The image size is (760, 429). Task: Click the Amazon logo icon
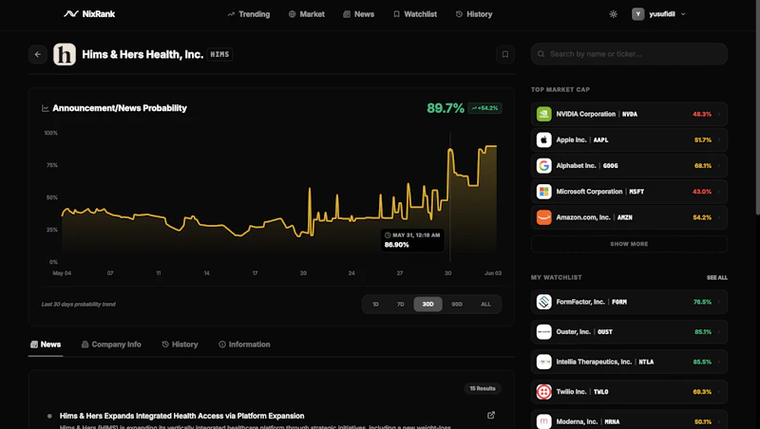click(543, 217)
